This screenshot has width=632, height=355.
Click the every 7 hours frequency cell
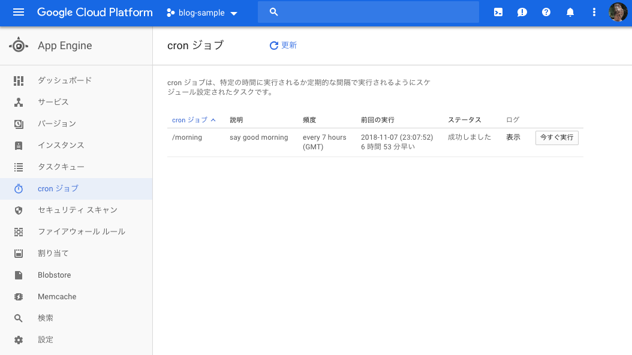(324, 142)
